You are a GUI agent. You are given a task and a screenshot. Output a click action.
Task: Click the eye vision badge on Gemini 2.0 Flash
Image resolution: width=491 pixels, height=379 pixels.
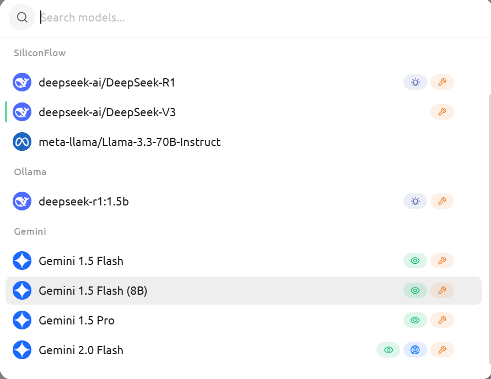pos(388,350)
